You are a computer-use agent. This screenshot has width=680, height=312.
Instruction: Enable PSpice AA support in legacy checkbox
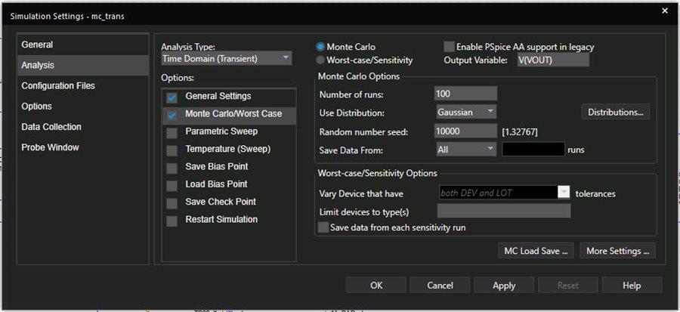(449, 47)
